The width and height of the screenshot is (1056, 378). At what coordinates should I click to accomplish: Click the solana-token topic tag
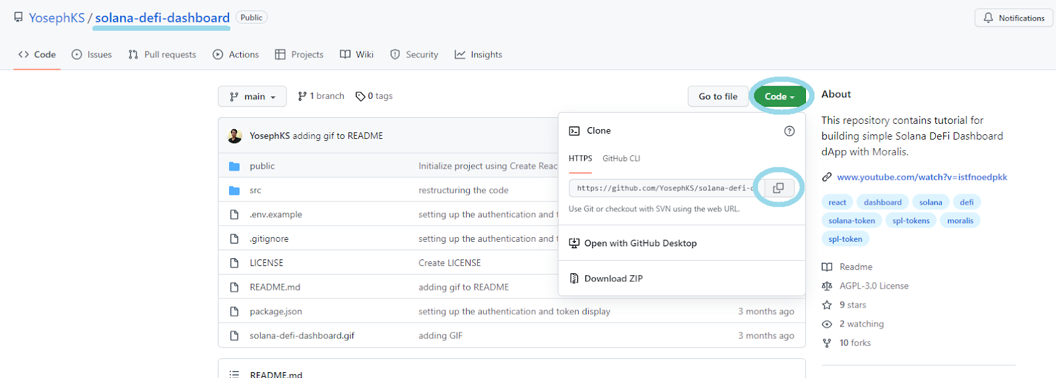(851, 221)
